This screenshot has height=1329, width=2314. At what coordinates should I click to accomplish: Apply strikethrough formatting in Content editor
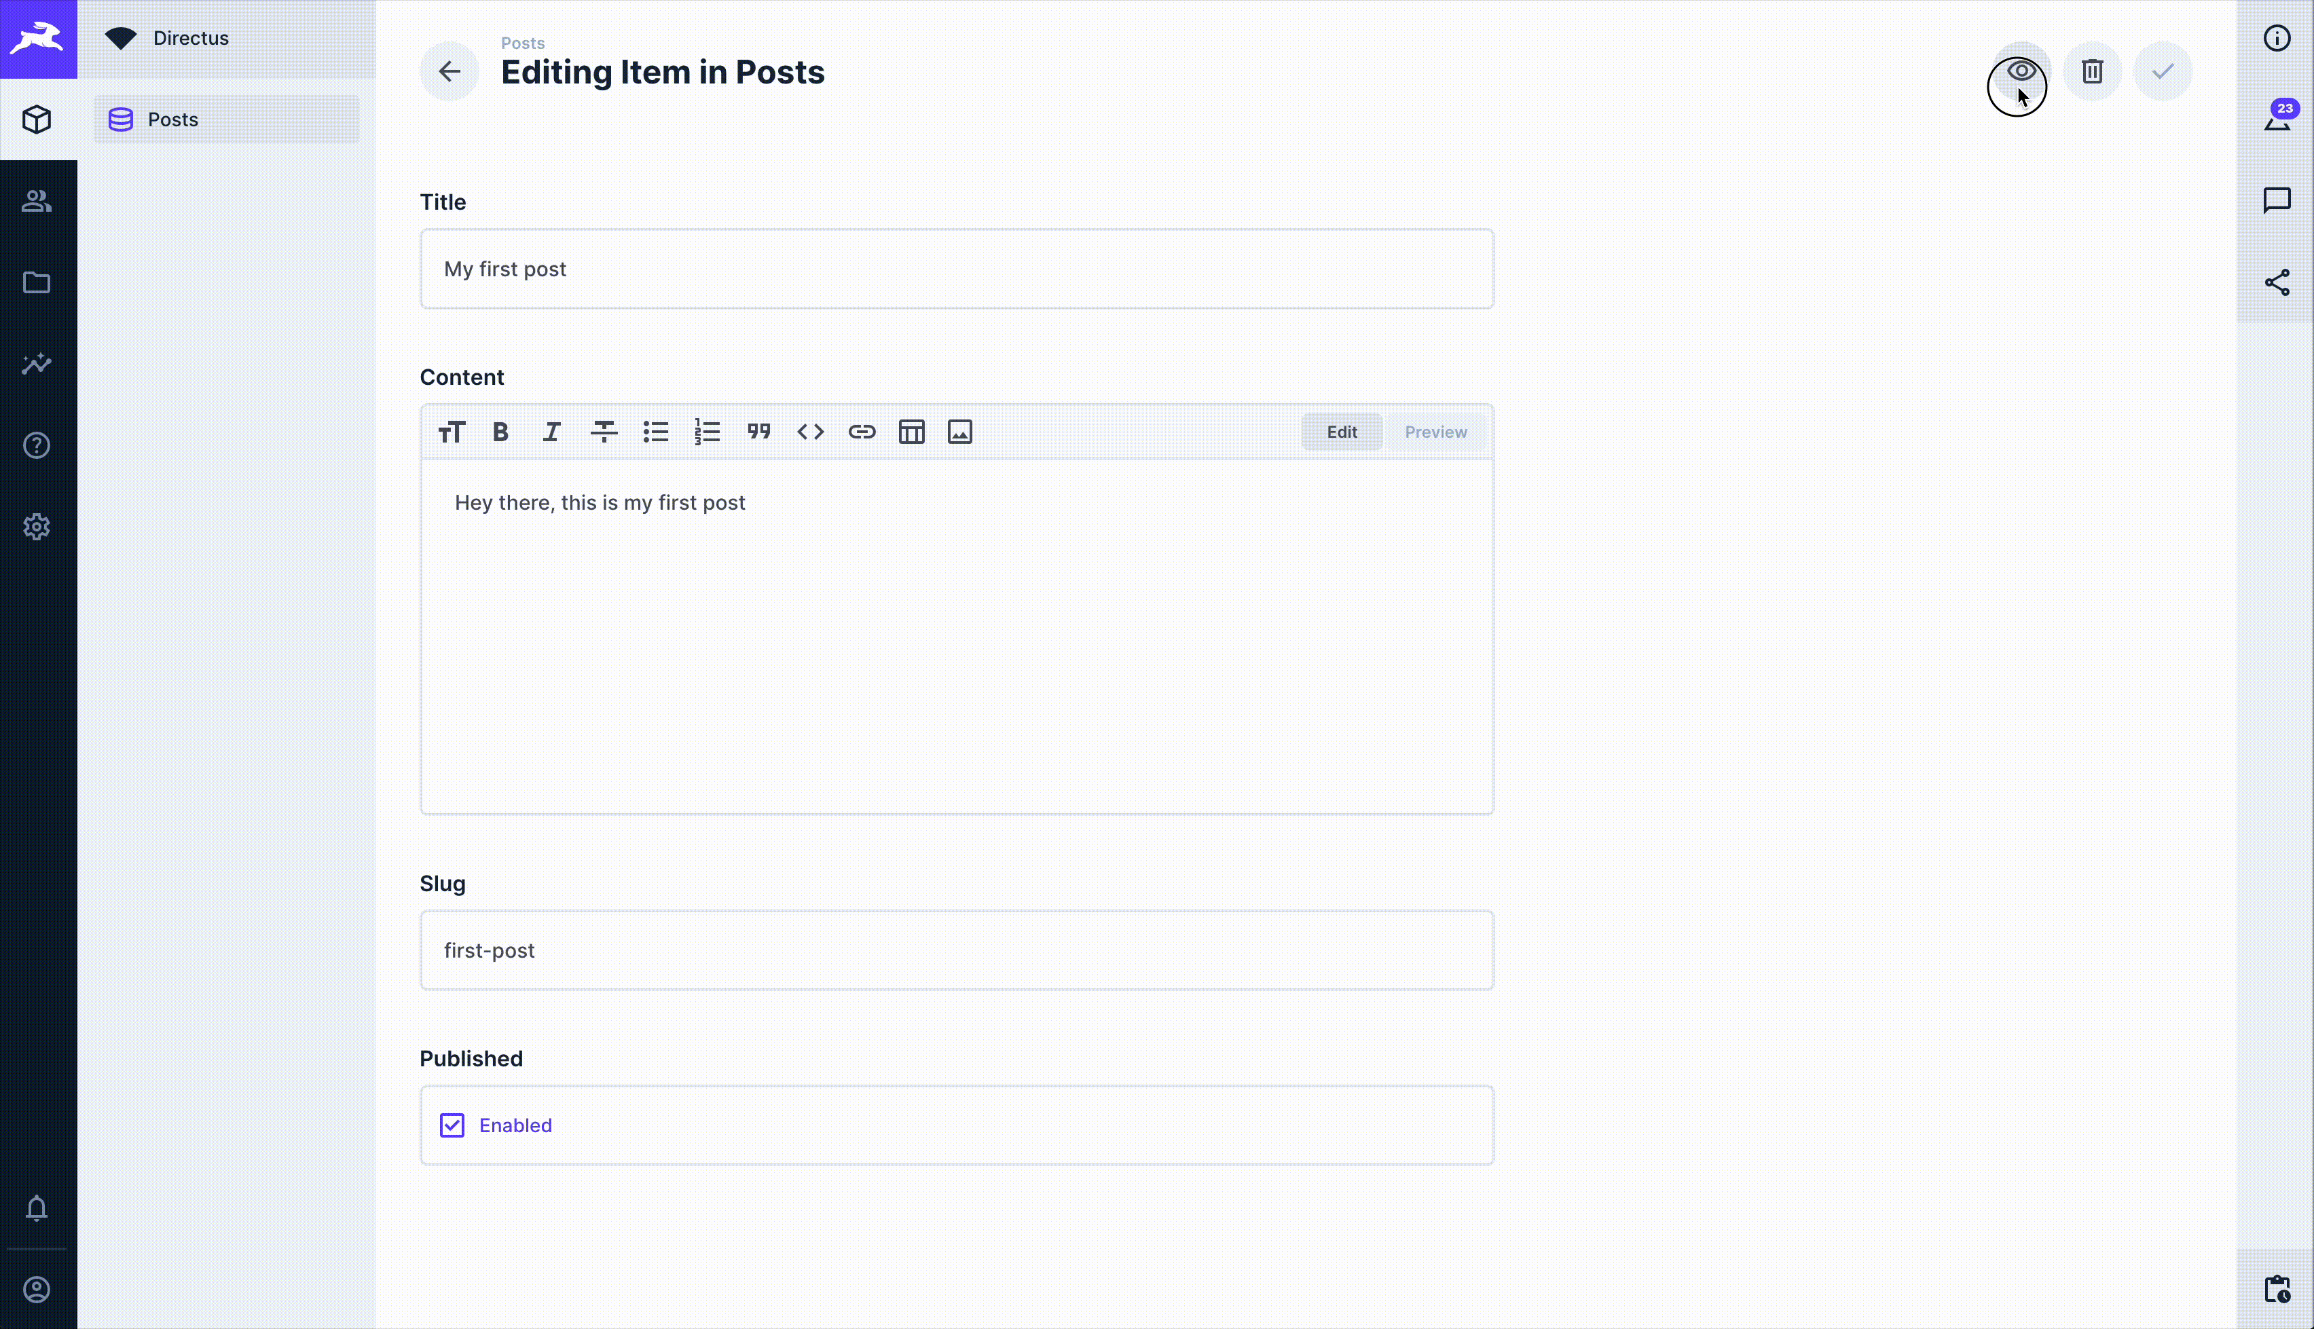[x=604, y=432]
